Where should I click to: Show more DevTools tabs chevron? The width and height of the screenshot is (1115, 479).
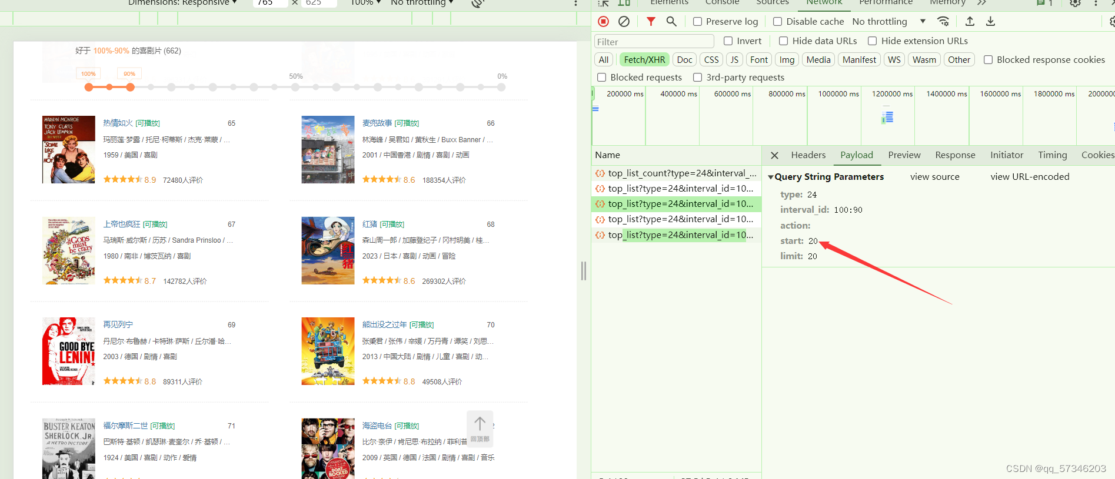[x=981, y=2]
